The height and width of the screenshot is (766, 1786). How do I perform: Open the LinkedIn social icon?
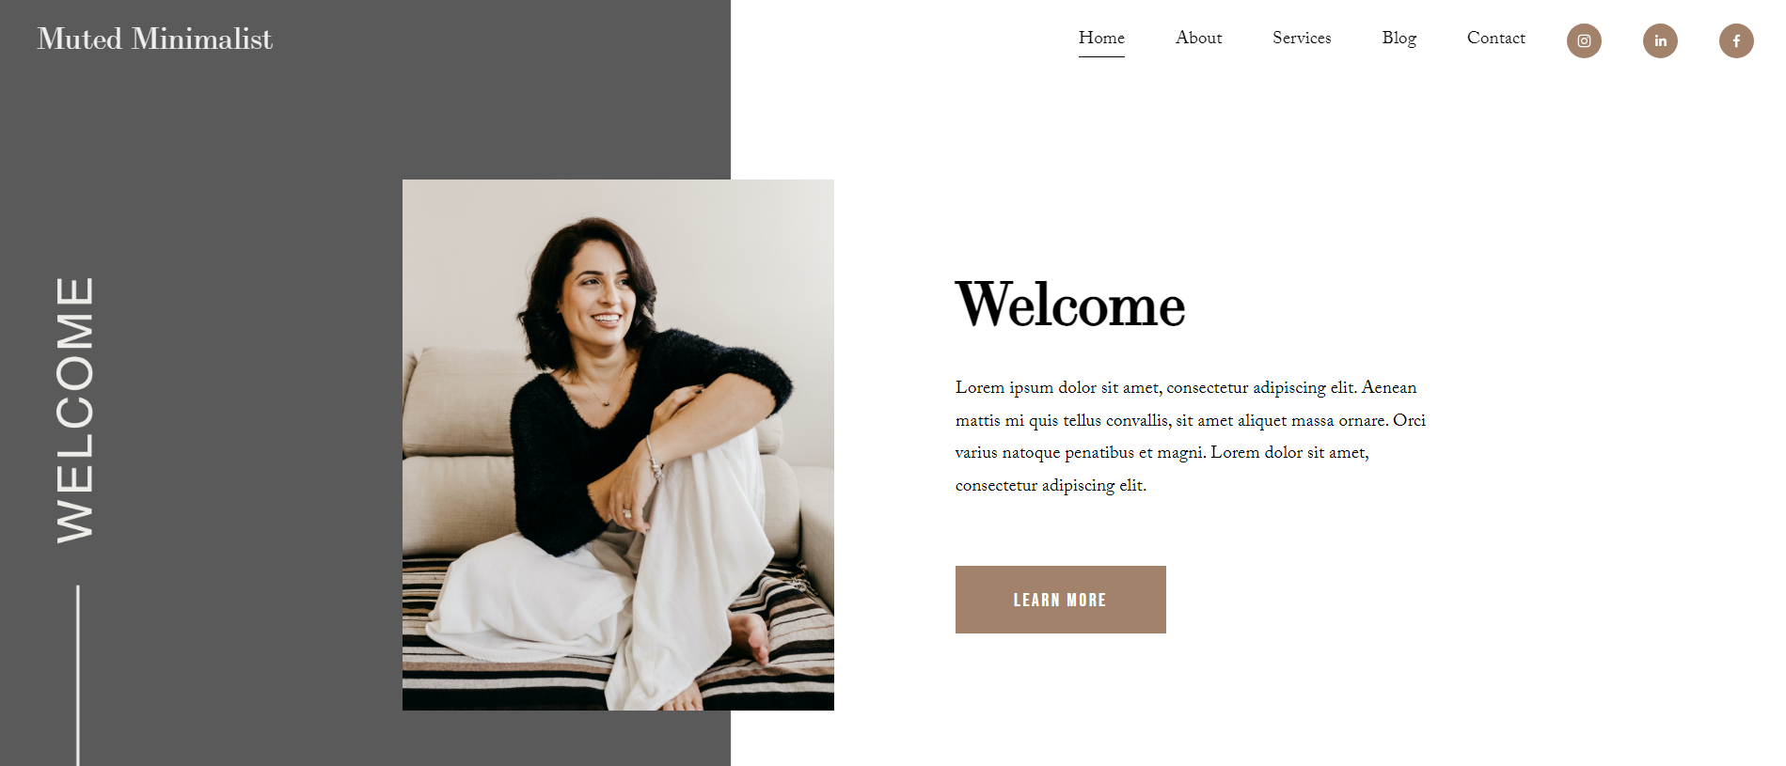click(1660, 40)
